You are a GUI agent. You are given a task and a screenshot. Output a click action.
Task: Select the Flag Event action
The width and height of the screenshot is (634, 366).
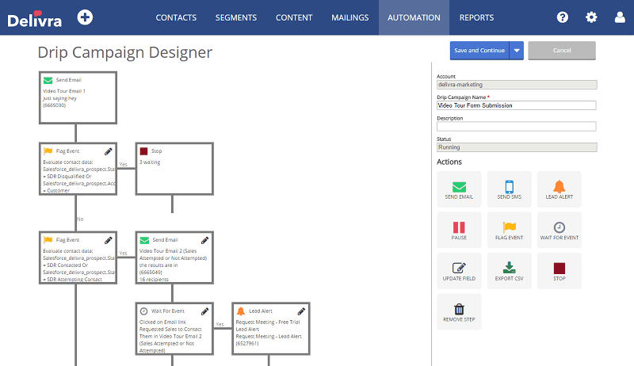point(509,230)
